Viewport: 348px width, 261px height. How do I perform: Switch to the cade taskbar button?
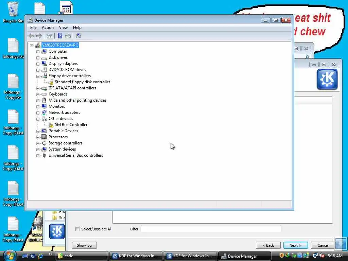pyautogui.click(x=81, y=256)
